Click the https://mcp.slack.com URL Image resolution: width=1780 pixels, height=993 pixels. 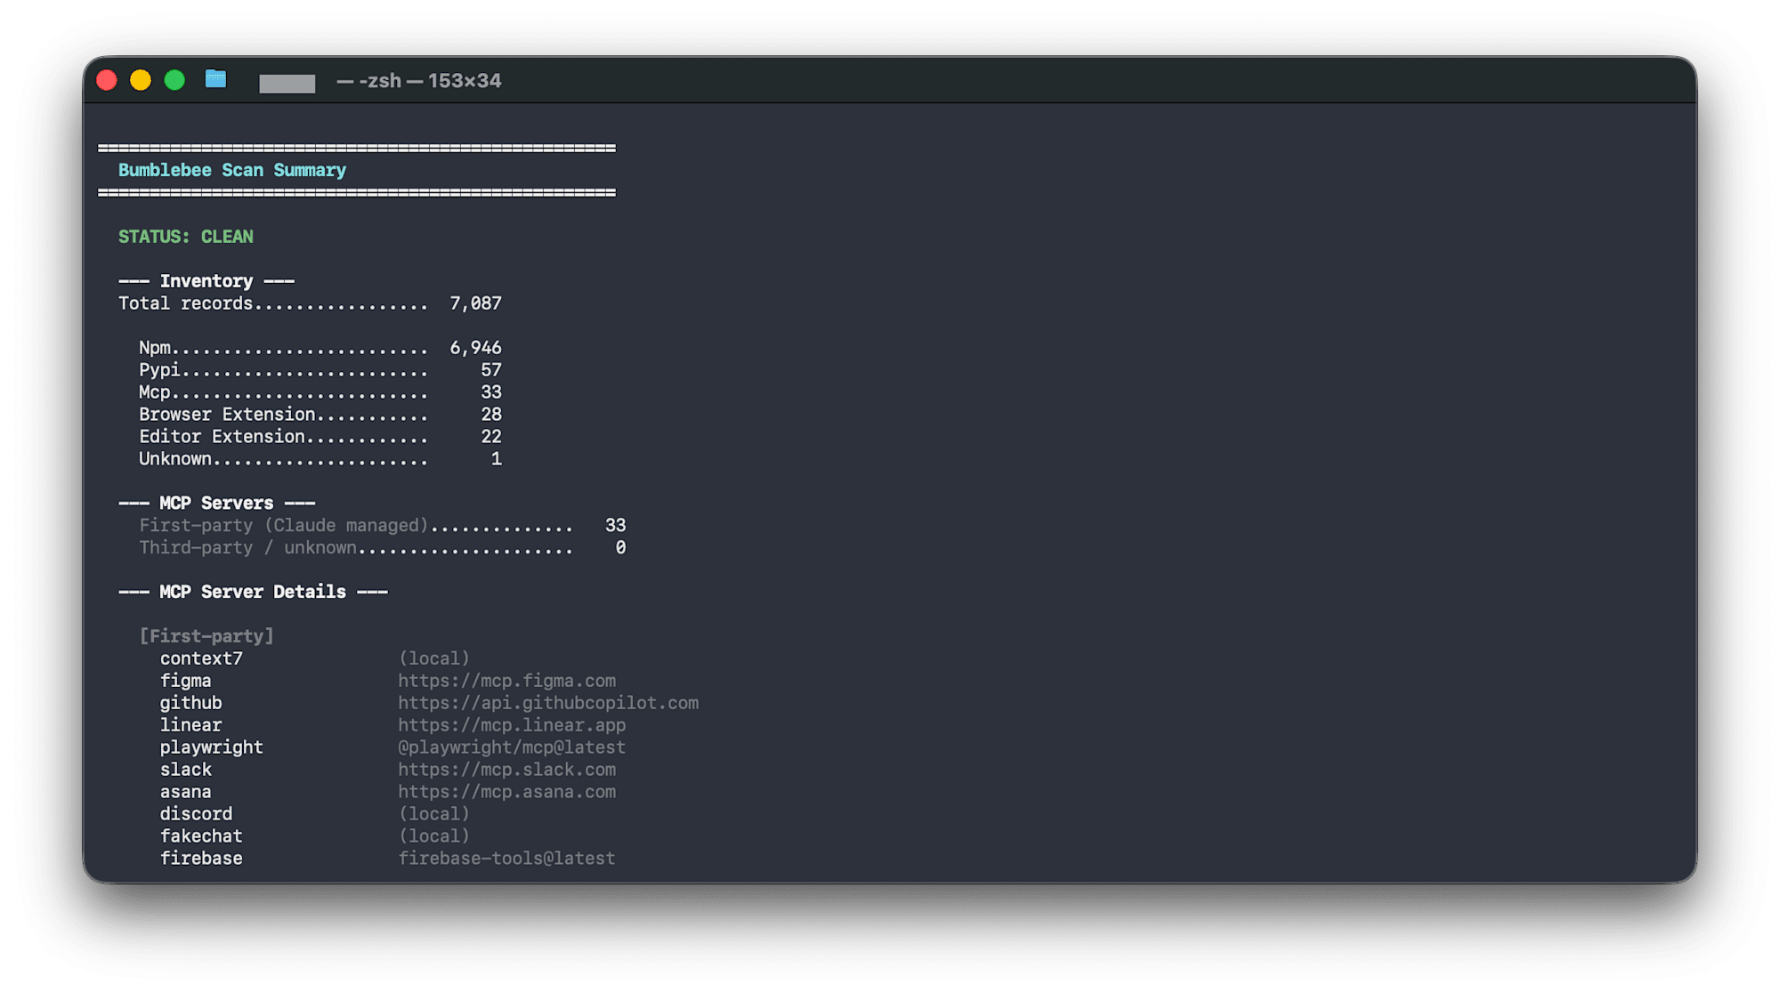coord(506,771)
